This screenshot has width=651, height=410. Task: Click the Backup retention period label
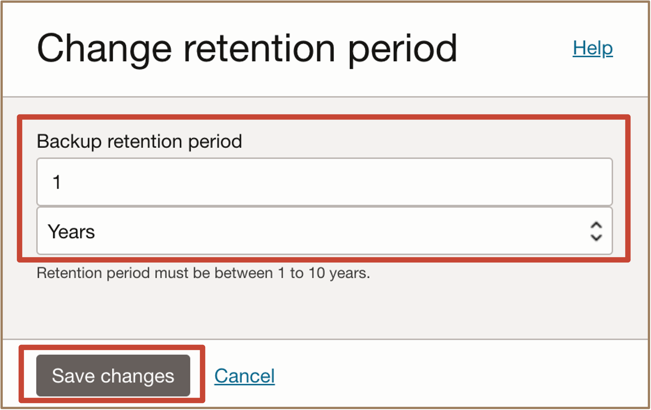[x=140, y=141]
